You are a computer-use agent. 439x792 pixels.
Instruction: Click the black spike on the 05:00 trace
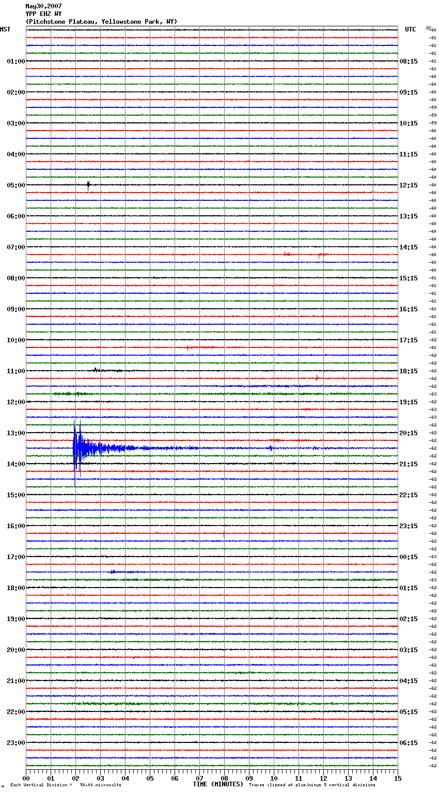[x=88, y=185]
